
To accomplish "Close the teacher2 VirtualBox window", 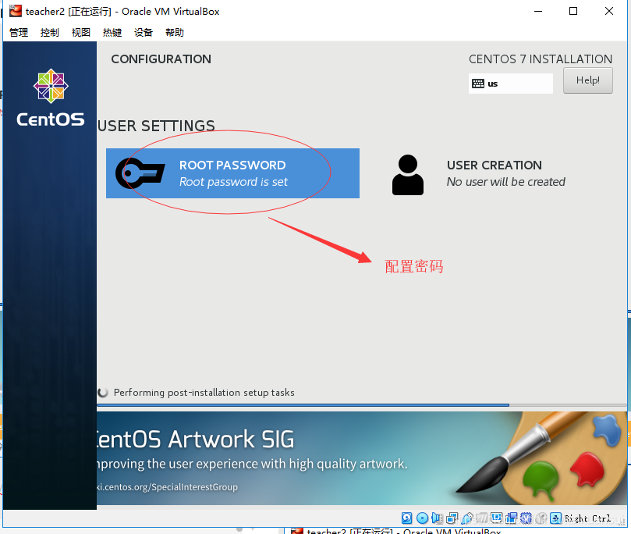I will tap(609, 11).
